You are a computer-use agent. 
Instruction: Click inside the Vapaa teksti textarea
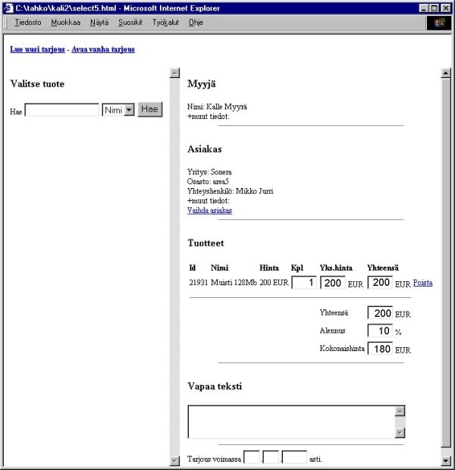tap(291, 421)
